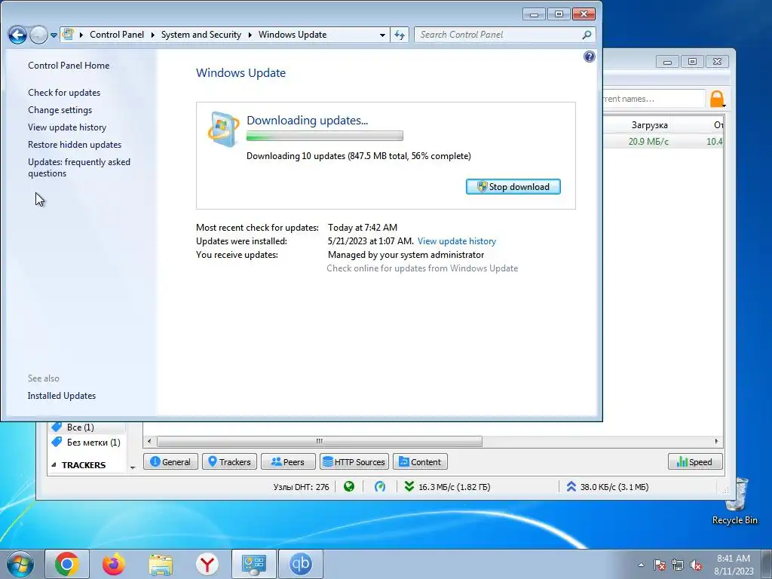Image resolution: width=772 pixels, height=579 pixels.
Task: Open Installed Updates link
Action: pos(62,396)
